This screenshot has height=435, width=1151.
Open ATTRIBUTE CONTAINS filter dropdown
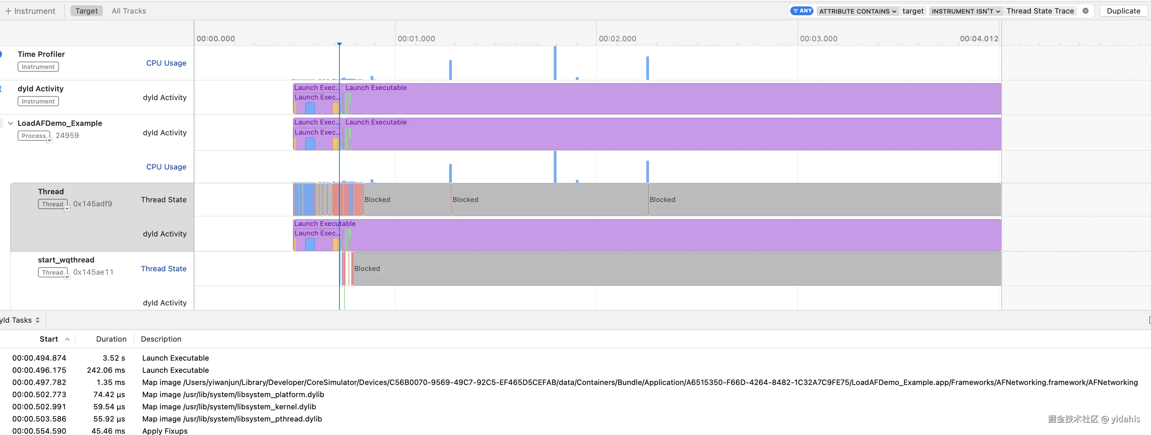(857, 11)
